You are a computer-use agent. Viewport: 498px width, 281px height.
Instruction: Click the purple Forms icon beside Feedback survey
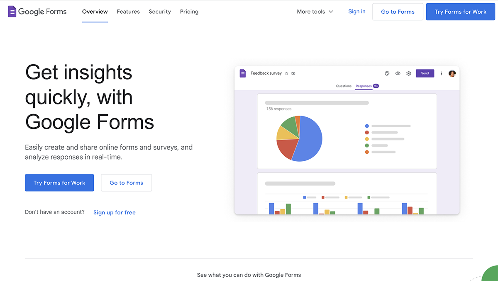point(243,73)
